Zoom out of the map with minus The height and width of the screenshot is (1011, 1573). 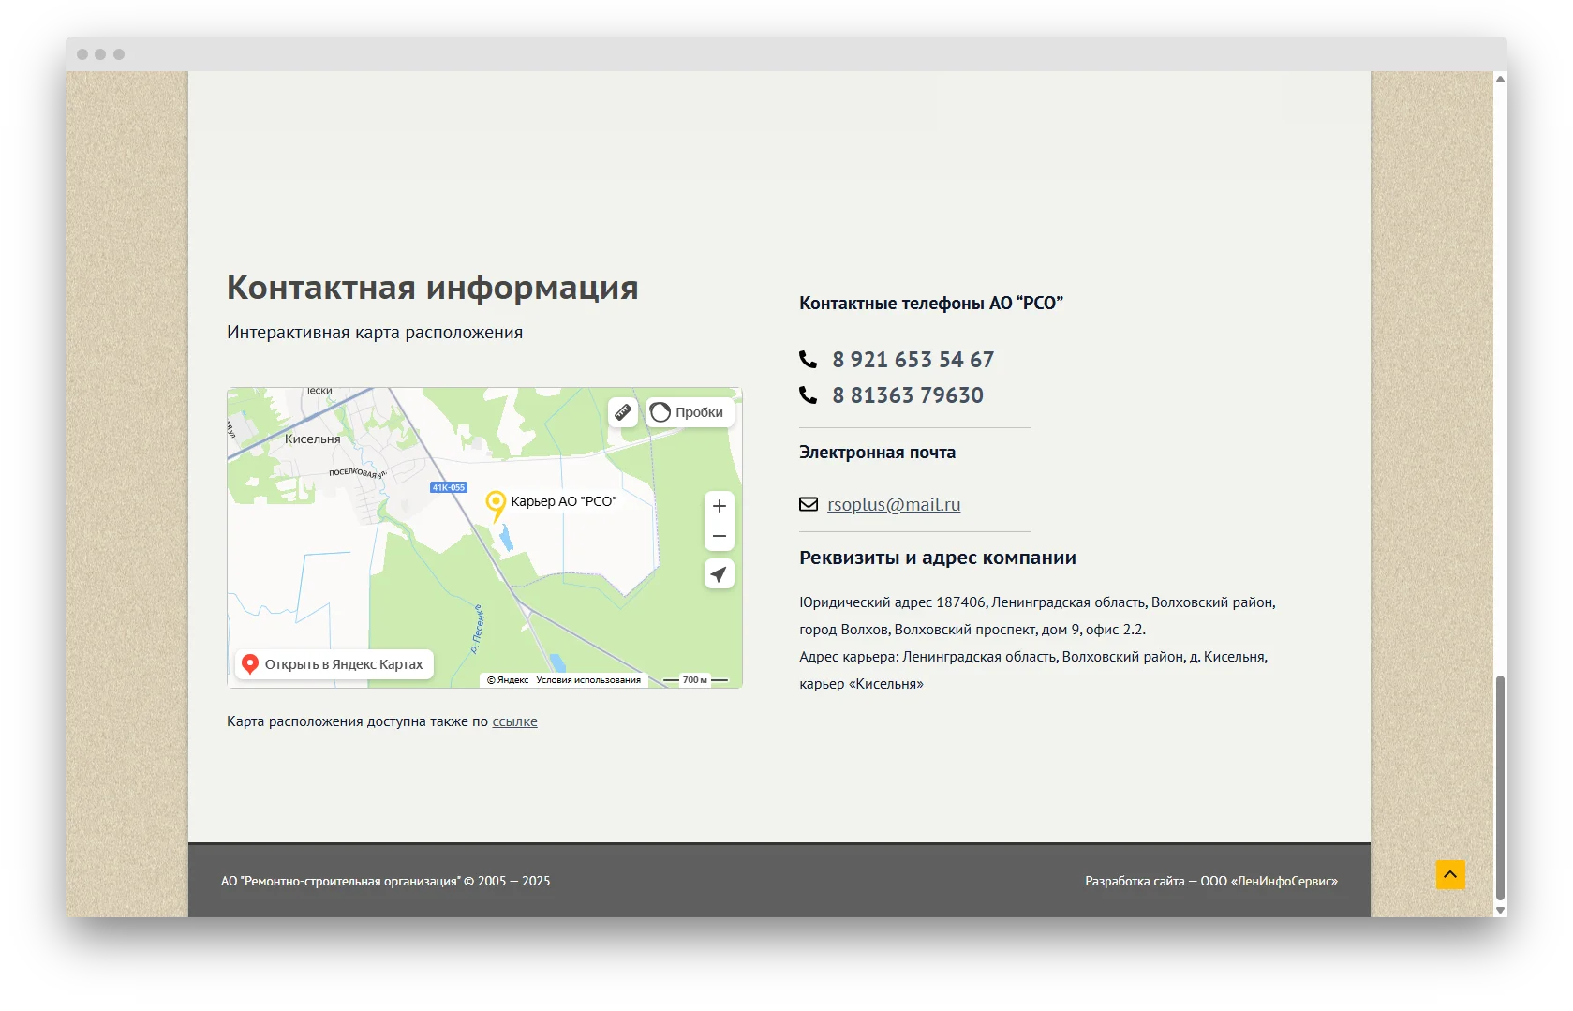pos(719,537)
